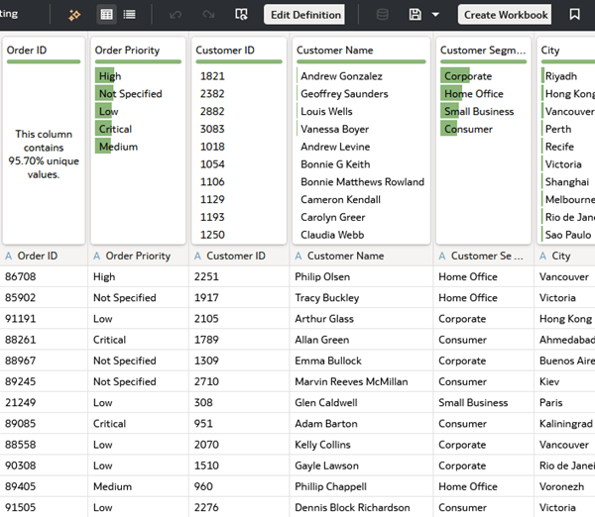Select Low in the Order Priority tile
The width and height of the screenshot is (595, 517).
tap(108, 112)
